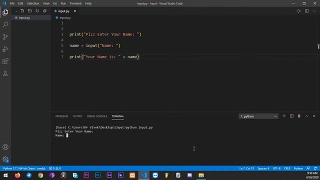Open the Help menu
This screenshot has width=320, height=180.
(88, 3)
